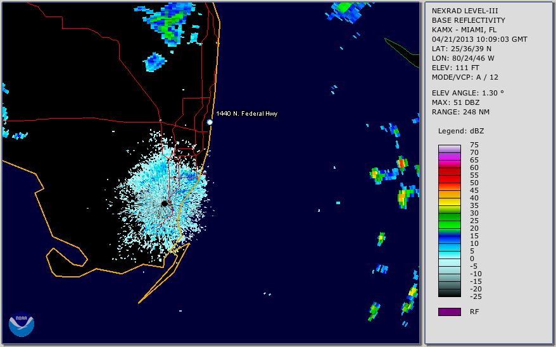Click the timestamp '04/21/2013 10:09:03 GMT'
This screenshot has width=556, height=347.
click(x=479, y=39)
